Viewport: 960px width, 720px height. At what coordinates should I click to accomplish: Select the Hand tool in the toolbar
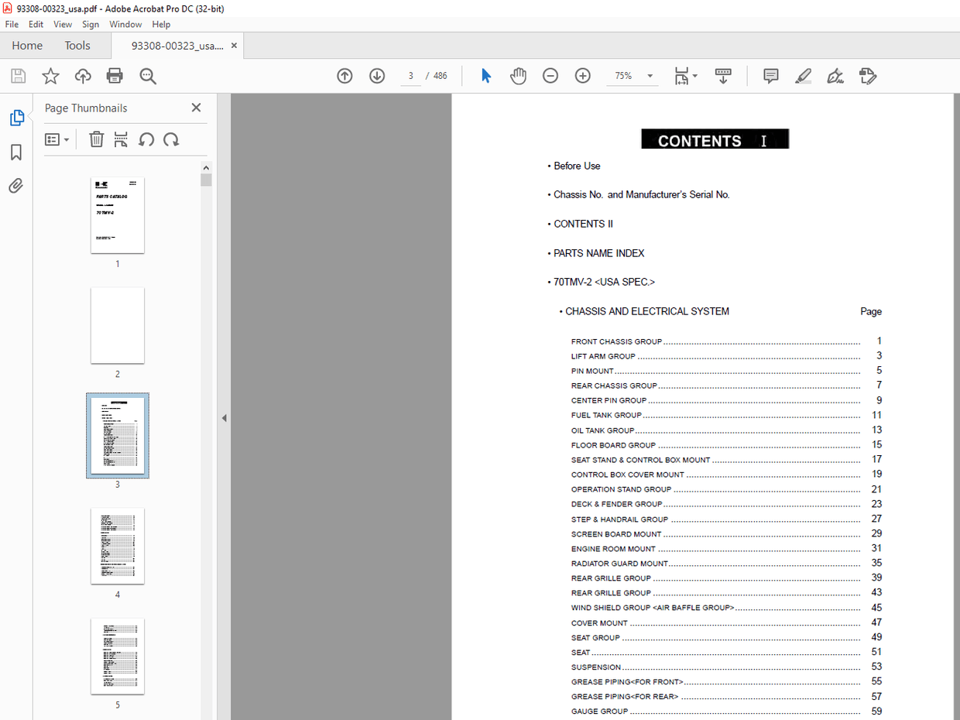(518, 75)
